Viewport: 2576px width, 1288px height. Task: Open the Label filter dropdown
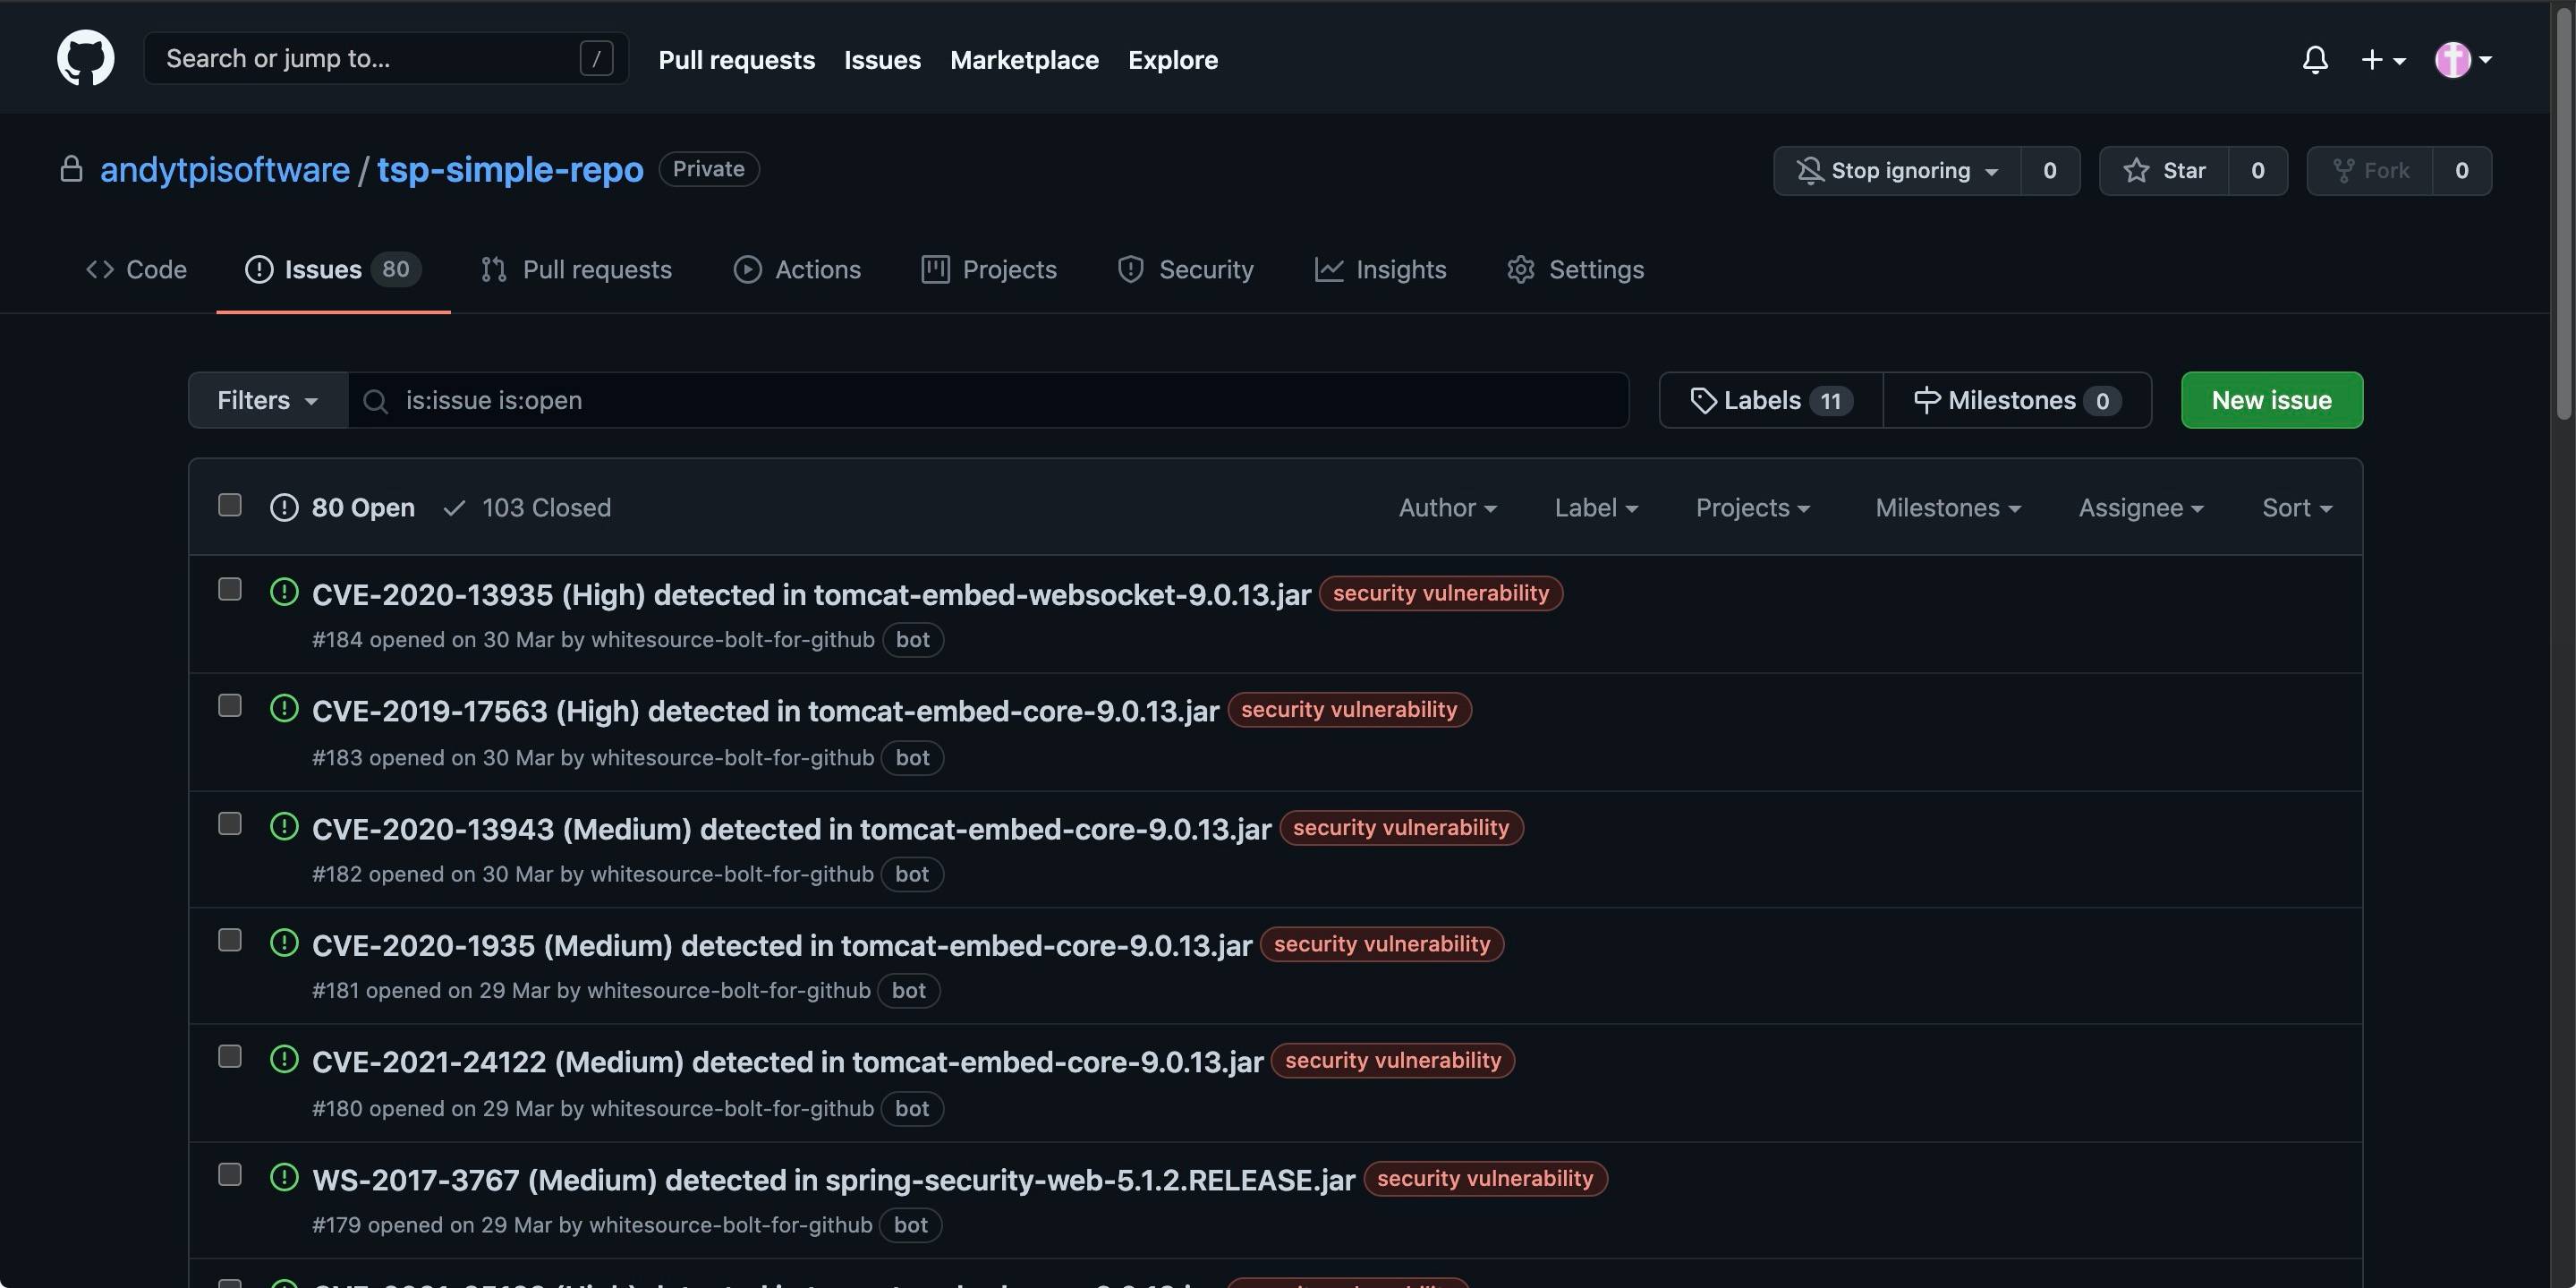tap(1596, 508)
